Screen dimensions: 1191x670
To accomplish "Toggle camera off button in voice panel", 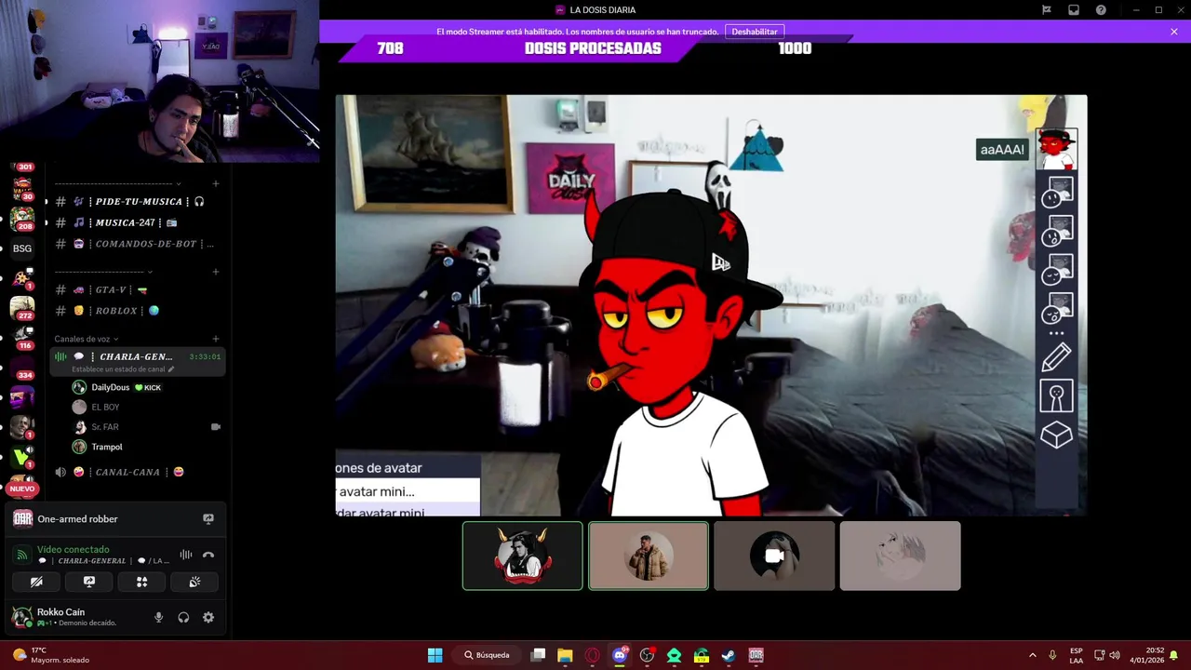I will click(36, 582).
